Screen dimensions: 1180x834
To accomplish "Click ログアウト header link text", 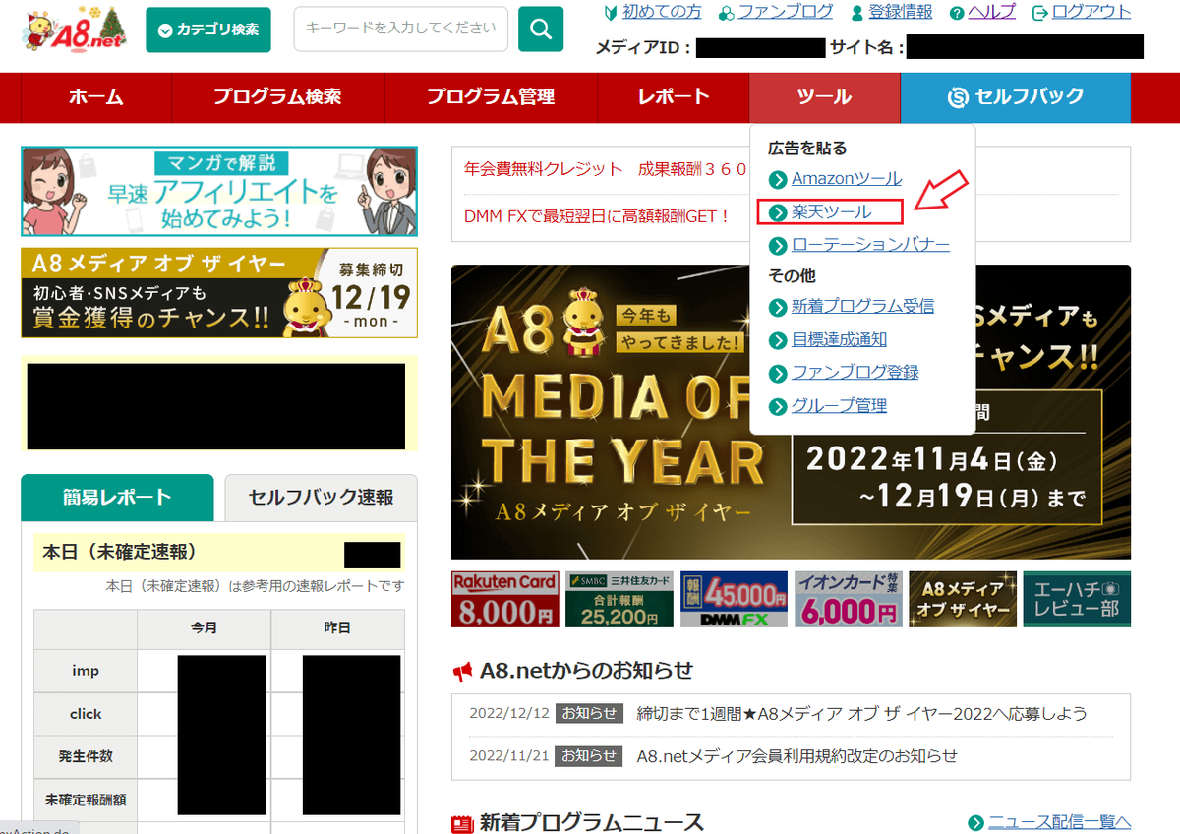I will [1091, 13].
